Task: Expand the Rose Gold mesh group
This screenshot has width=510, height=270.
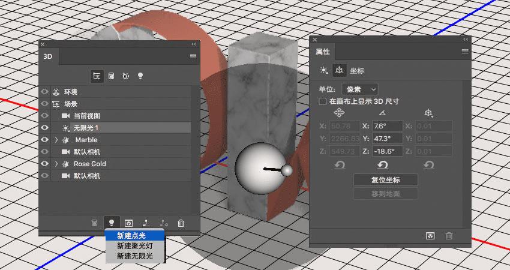Action: [x=56, y=164]
